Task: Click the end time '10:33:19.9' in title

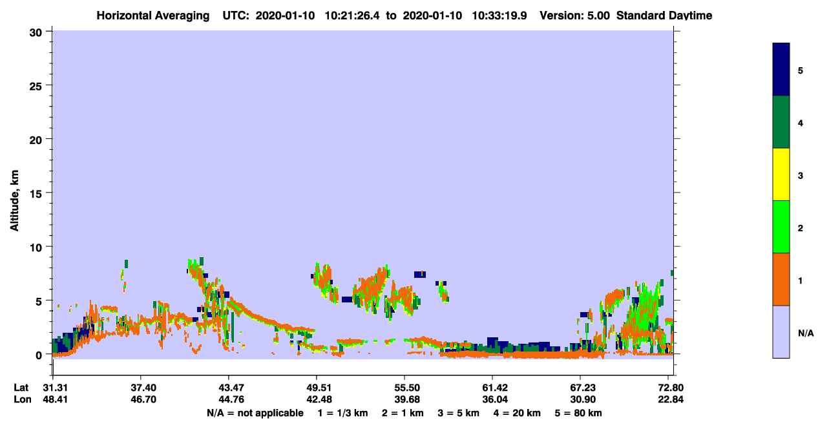Action: [499, 16]
